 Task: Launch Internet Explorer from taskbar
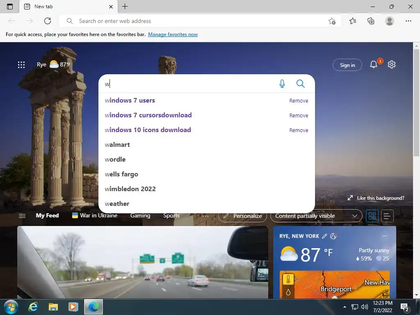click(x=33, y=307)
